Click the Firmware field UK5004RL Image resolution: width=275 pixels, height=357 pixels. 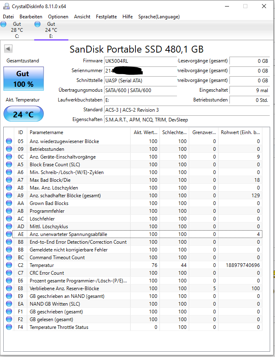[140, 61]
